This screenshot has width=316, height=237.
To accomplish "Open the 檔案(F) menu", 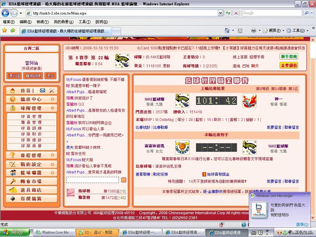I will pyautogui.click(x=9, y=22).
